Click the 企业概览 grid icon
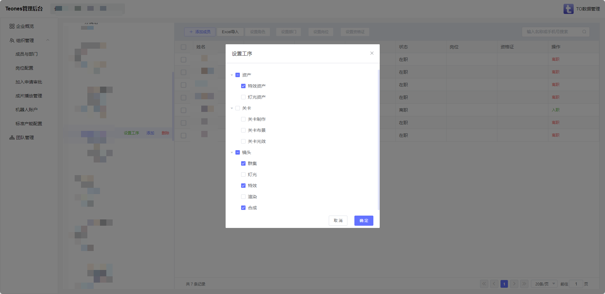This screenshot has width=605, height=294. pyautogui.click(x=12, y=26)
